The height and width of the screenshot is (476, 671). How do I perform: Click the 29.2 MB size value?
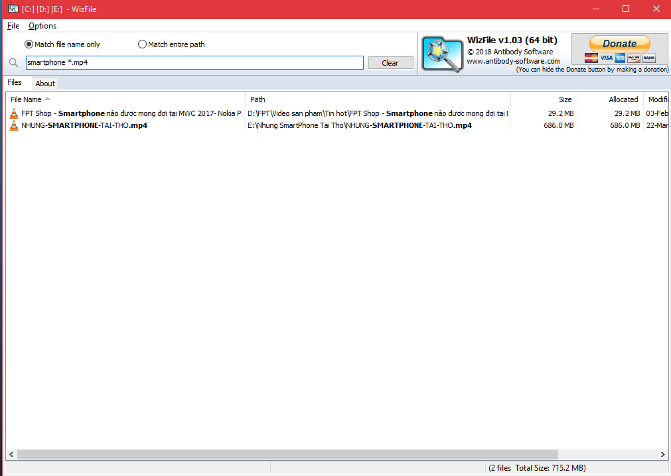pos(561,113)
